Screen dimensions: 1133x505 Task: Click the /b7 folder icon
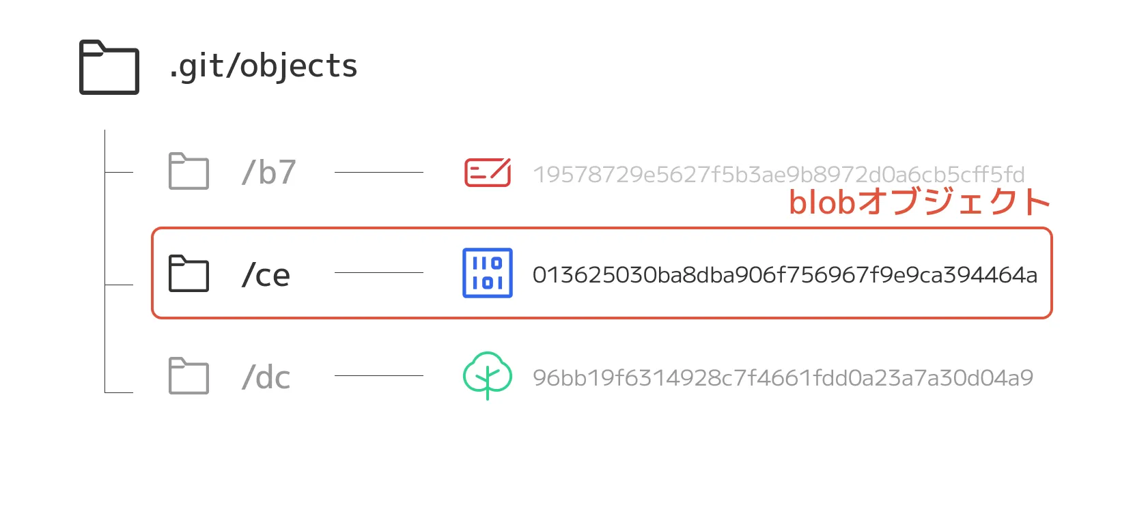point(188,171)
